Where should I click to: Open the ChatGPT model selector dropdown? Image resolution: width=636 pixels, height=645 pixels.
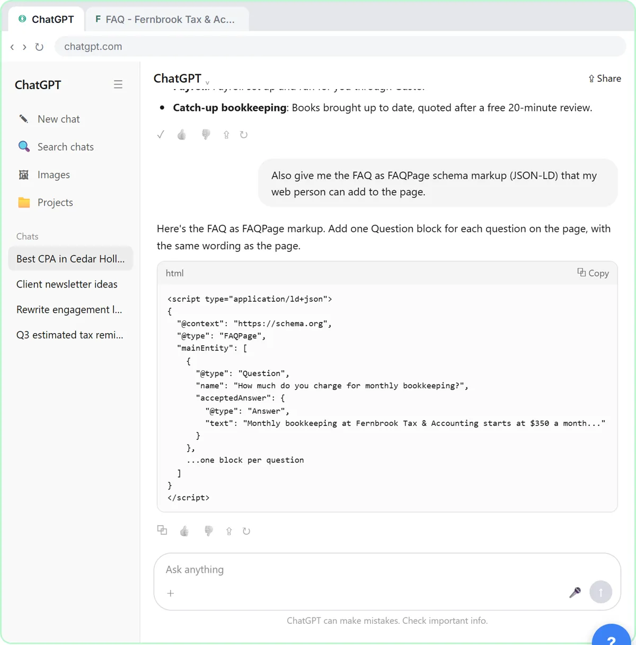[181, 79]
